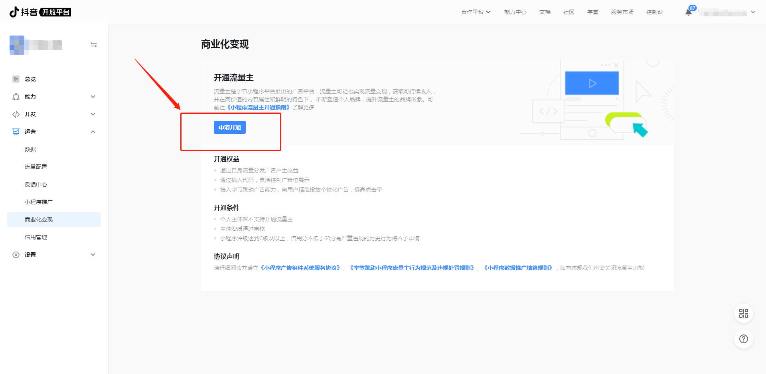The image size is (766, 374).
Task: Click the 个人主体暂不支持开通流量主 condition text
Action: [257, 219]
